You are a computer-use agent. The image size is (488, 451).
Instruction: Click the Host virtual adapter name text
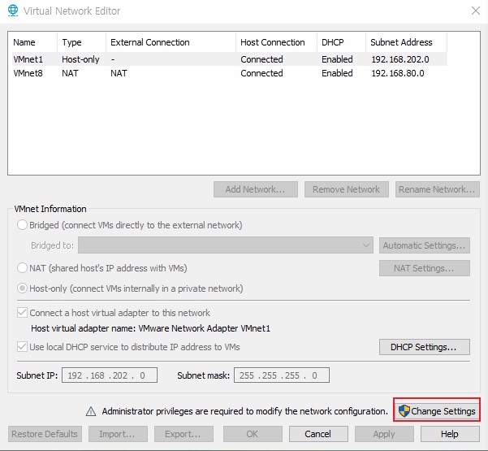(151, 328)
